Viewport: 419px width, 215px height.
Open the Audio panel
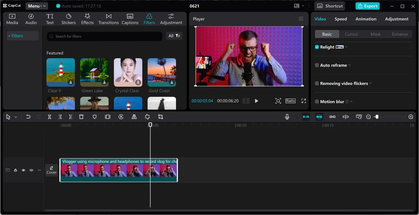31,19
